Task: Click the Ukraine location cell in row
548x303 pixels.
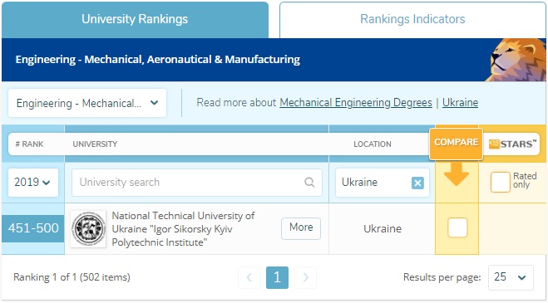Action: point(383,229)
